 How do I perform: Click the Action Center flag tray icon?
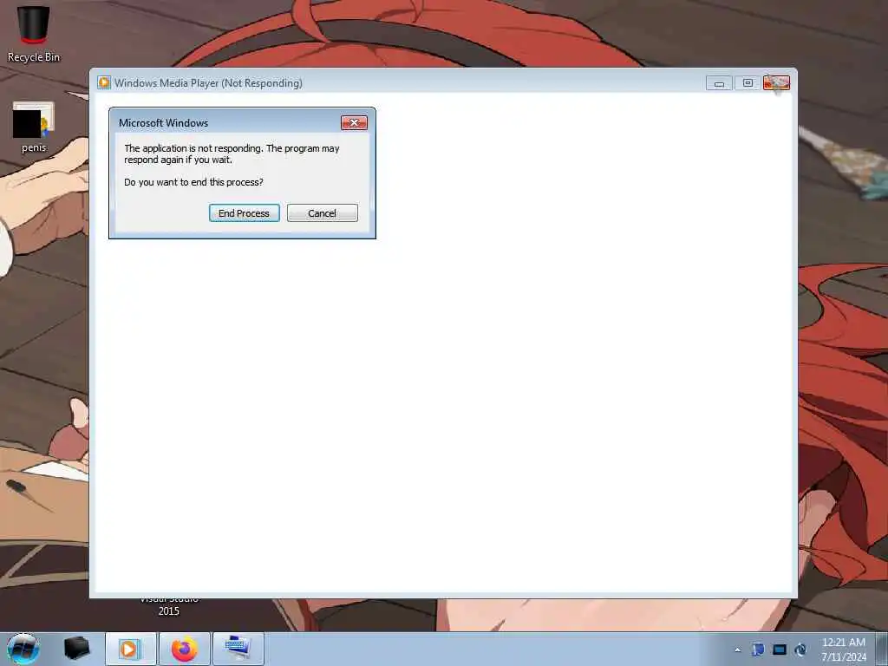coord(758,650)
